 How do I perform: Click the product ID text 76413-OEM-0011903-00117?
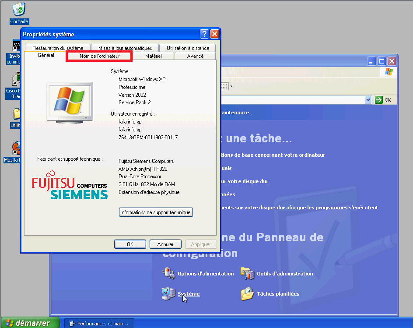coord(148,138)
